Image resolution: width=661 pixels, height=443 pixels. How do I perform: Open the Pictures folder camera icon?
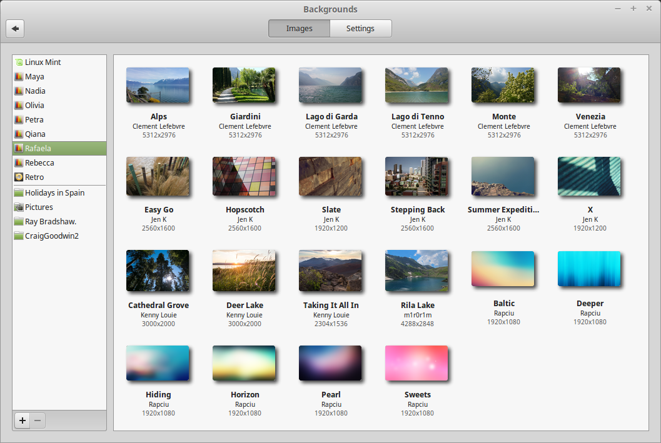[x=19, y=207]
